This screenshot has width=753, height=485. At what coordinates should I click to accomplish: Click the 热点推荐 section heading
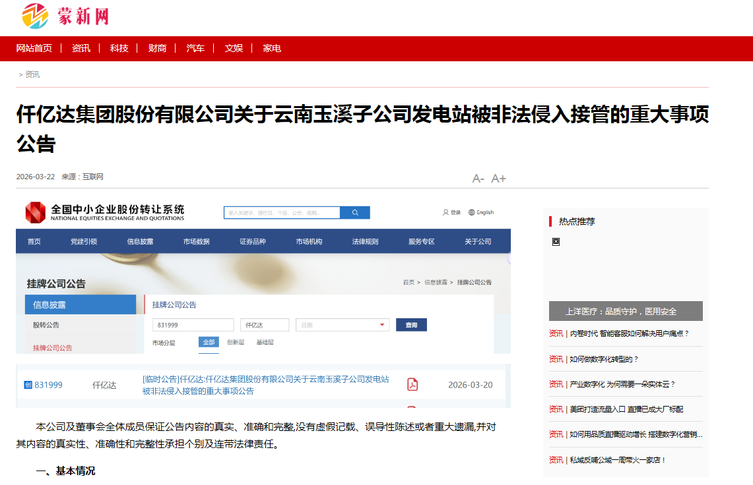coord(577,221)
